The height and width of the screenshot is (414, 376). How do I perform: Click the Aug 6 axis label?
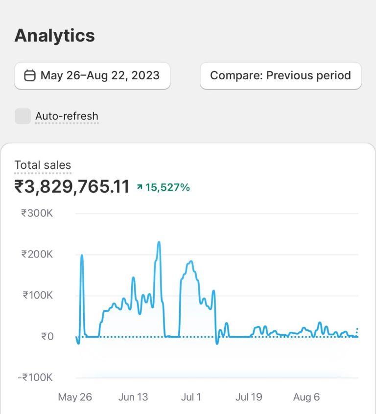click(x=306, y=397)
